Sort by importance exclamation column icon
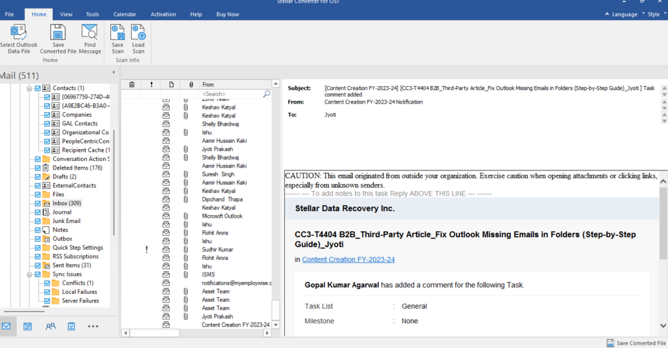Screen dimensions: 668x348 151,85
